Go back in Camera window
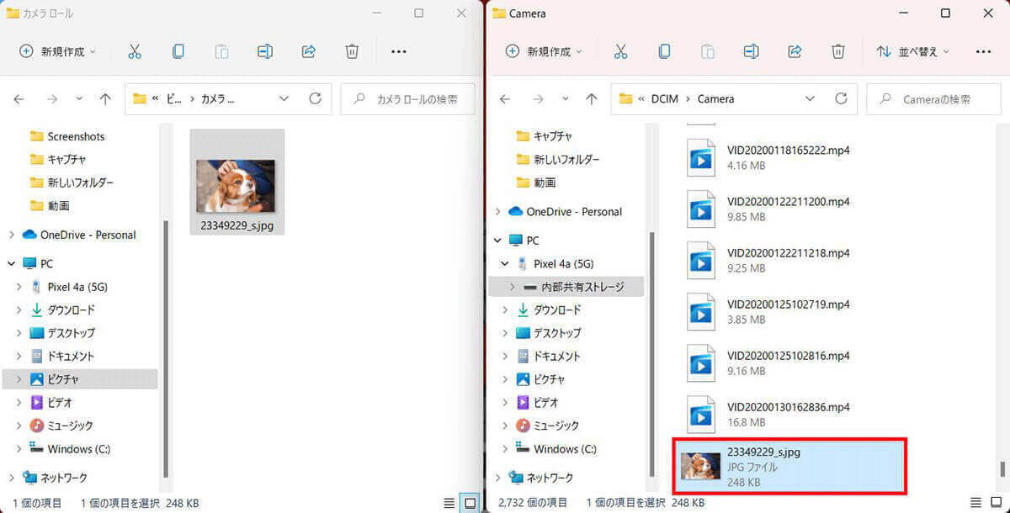The width and height of the screenshot is (1010, 513). coord(506,99)
